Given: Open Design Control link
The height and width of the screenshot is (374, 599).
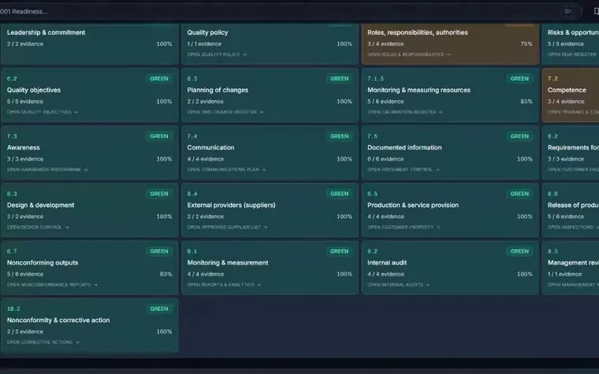Looking at the screenshot, I should tap(38, 227).
